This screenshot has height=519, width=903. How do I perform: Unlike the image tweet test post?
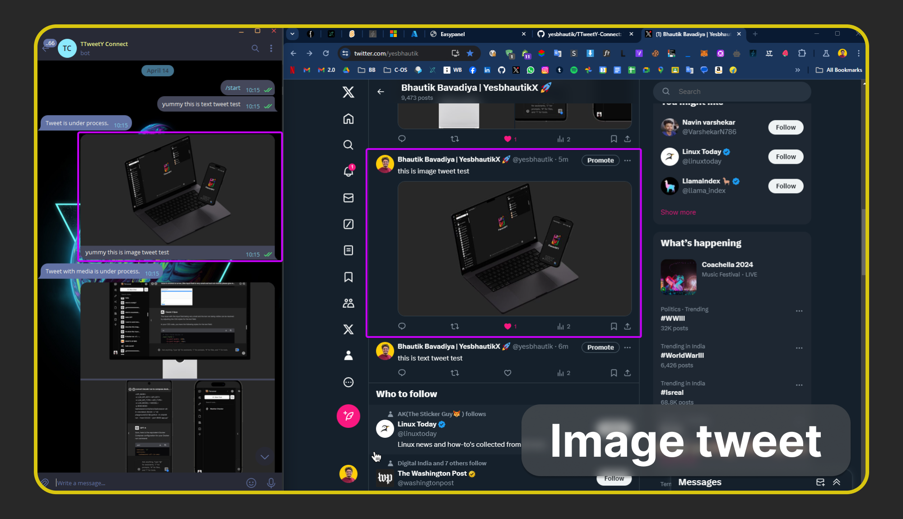click(x=507, y=326)
